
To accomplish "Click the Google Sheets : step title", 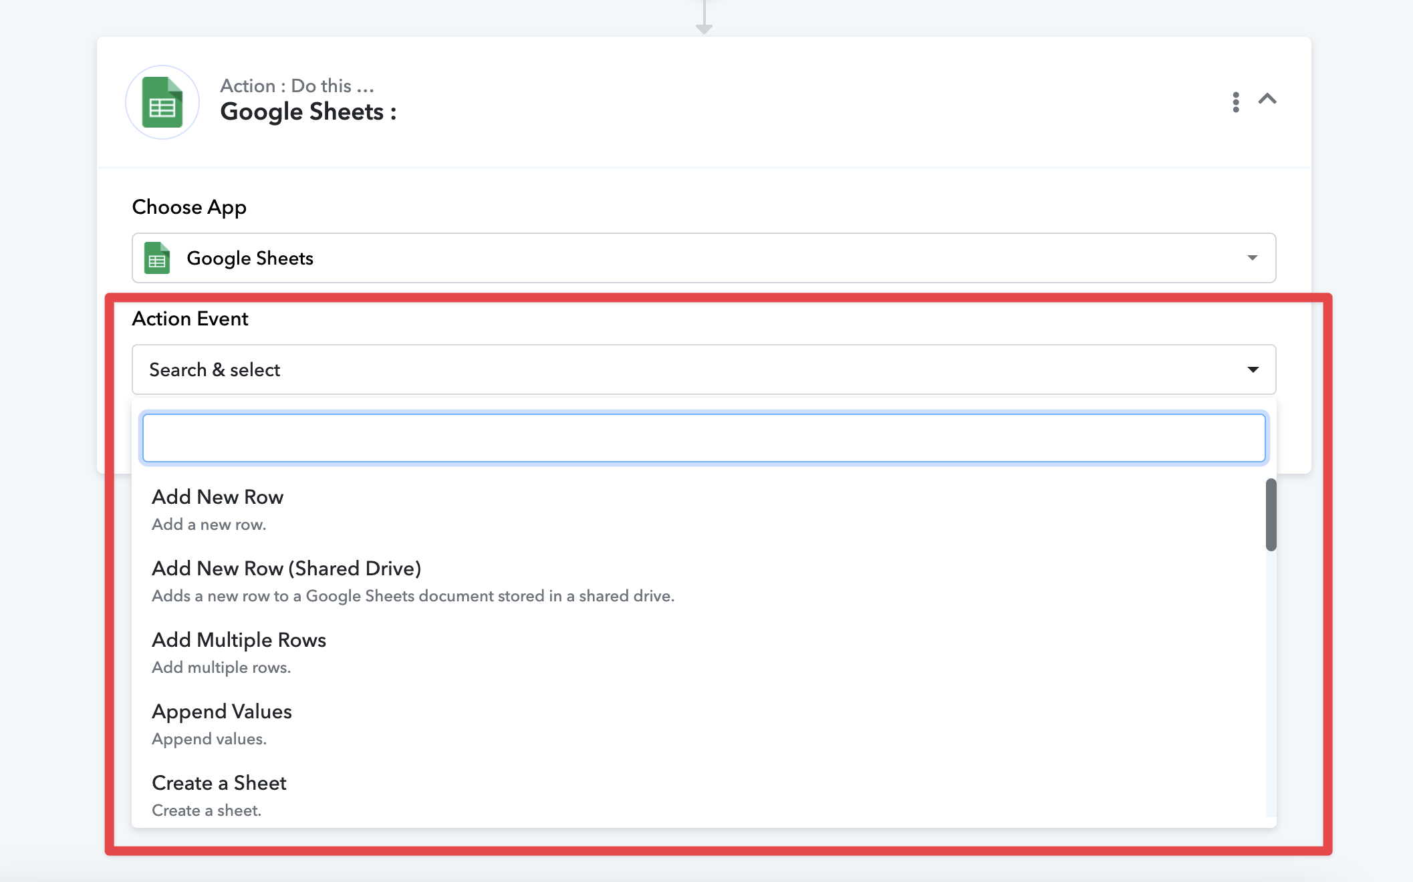I will point(308,112).
